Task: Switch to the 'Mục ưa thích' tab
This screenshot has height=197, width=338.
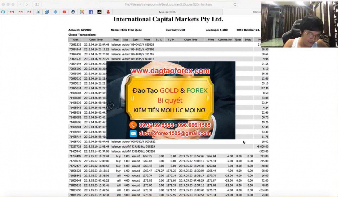Action: point(167,12)
